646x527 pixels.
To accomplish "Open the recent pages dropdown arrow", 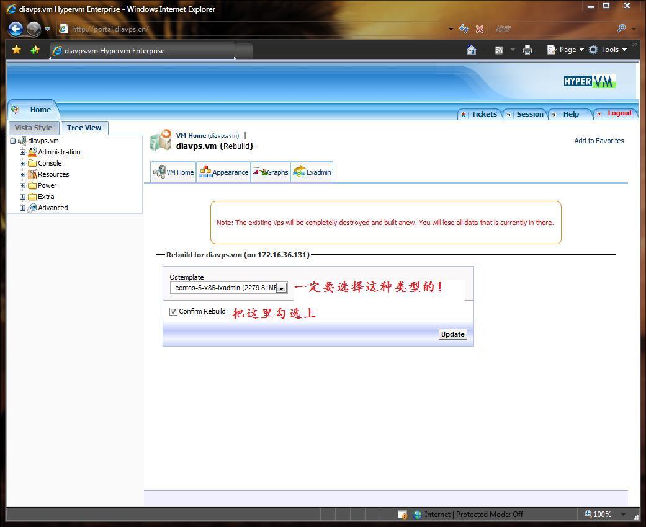I will click(47, 29).
